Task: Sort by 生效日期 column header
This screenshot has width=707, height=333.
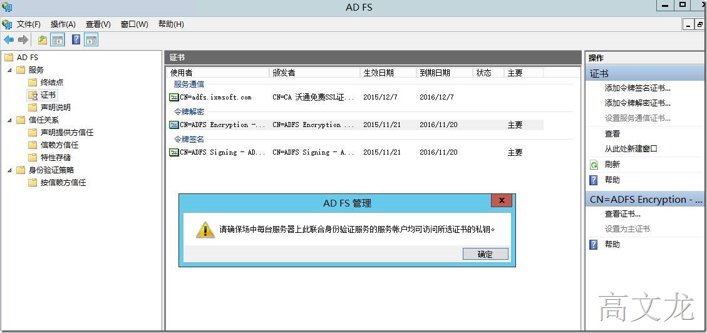Action: [388, 73]
